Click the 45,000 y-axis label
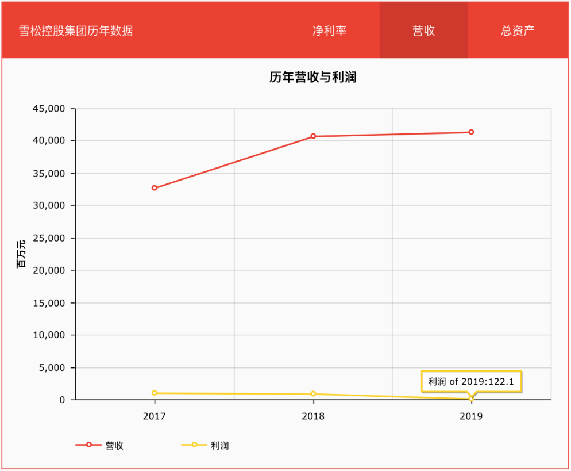The image size is (571, 471). 49,108
